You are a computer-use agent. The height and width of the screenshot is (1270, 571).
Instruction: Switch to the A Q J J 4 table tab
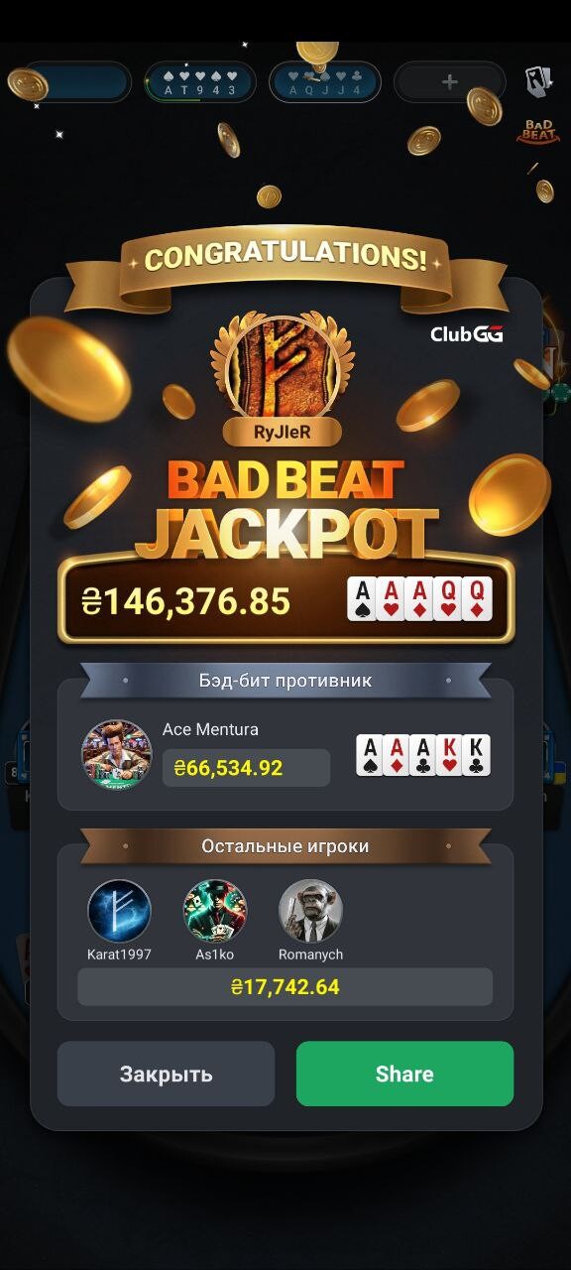325,82
